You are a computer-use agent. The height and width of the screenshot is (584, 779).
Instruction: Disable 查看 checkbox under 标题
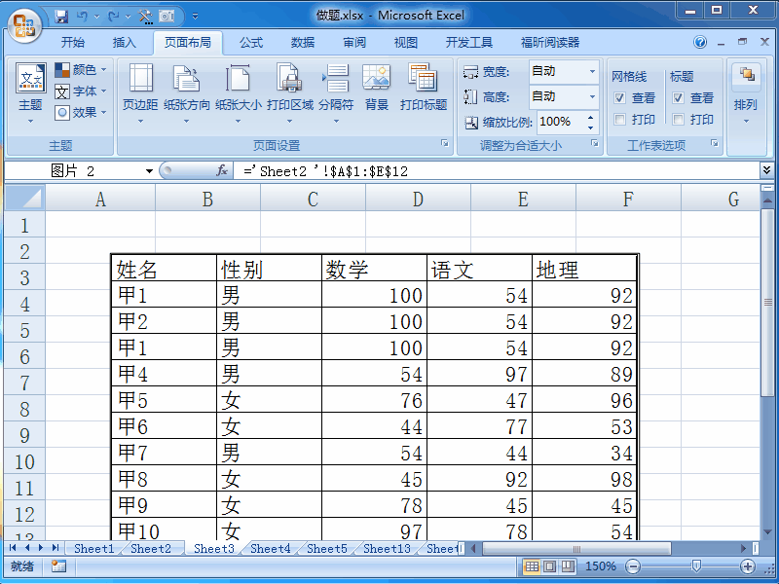(678, 98)
